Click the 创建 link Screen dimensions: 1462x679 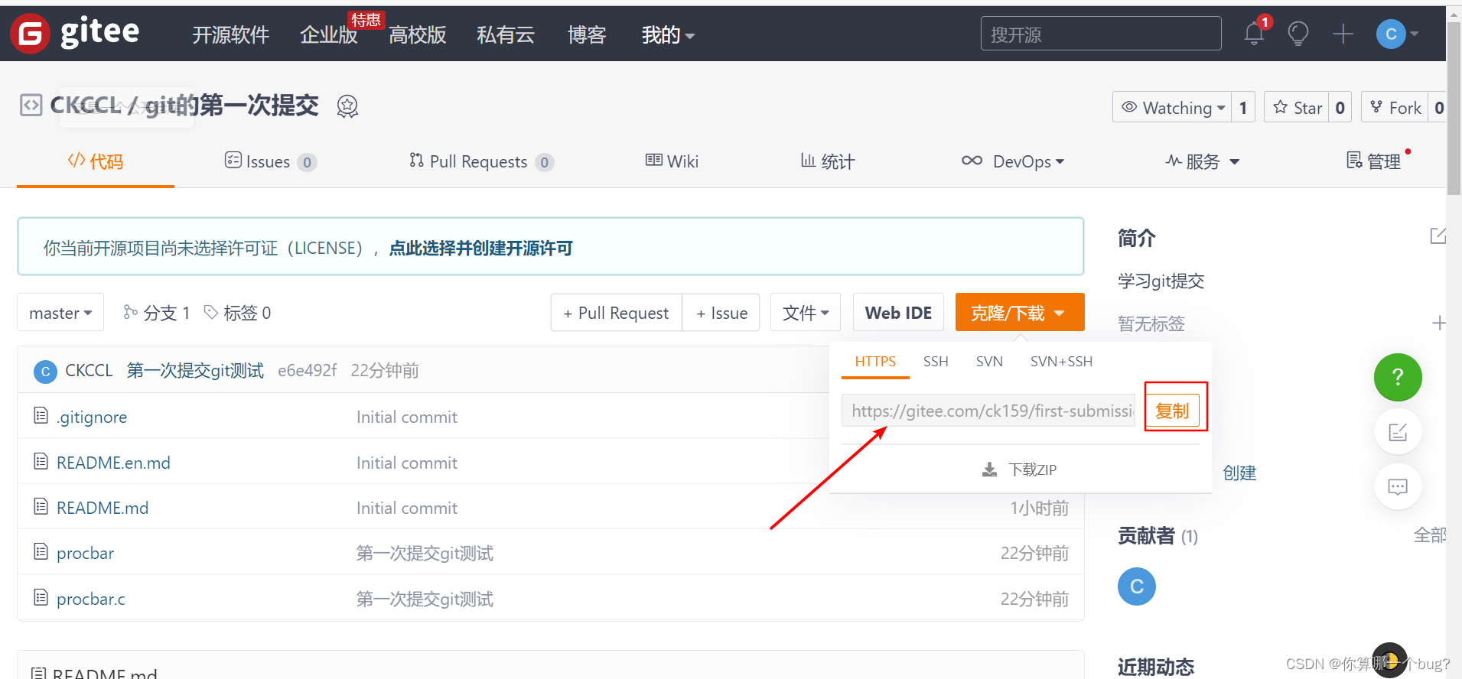(x=1239, y=473)
